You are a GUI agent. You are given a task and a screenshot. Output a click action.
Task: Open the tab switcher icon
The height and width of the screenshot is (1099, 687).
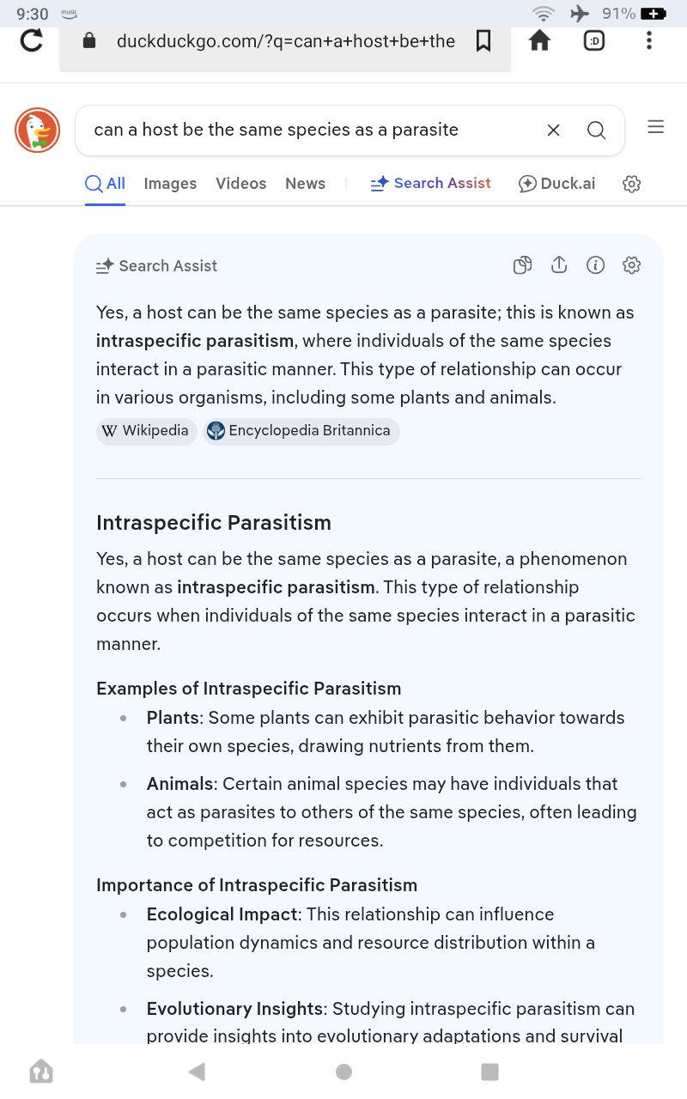594,40
